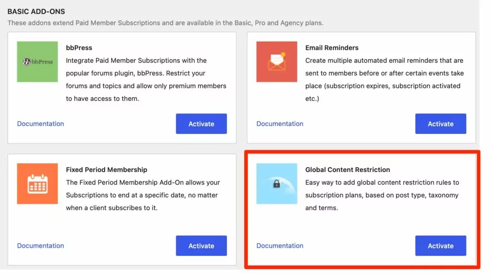
Task: Click the Global Content Restriction title
Action: click(348, 169)
